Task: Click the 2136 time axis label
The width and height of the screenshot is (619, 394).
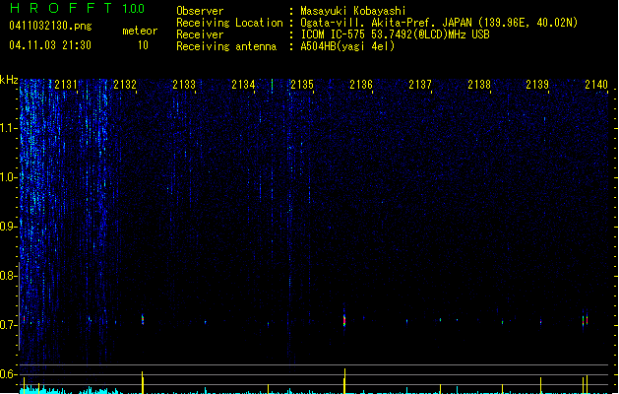Action: pyautogui.click(x=361, y=85)
